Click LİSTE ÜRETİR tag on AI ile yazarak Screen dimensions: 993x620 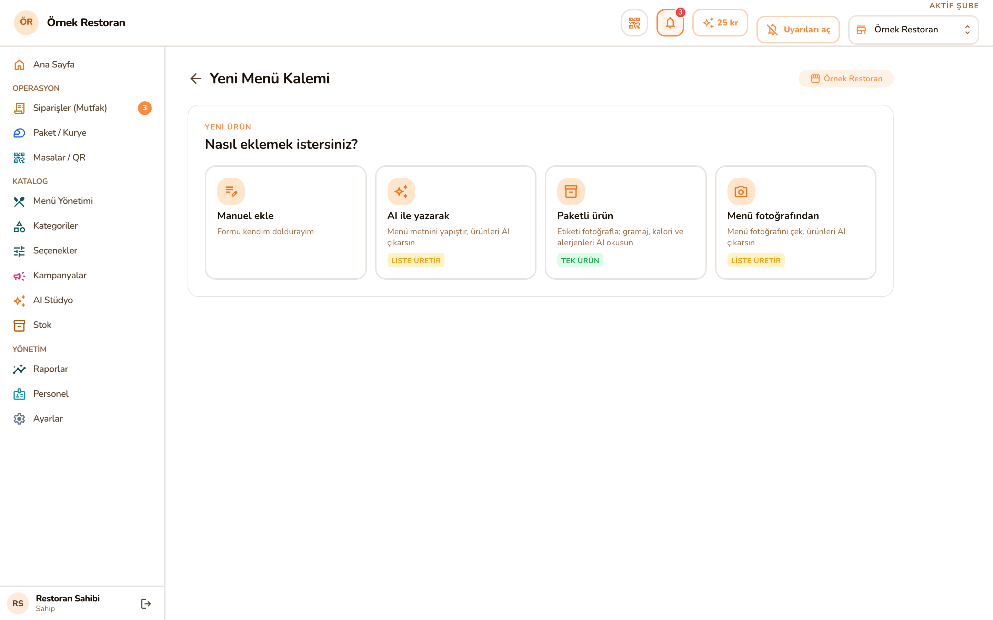point(416,260)
